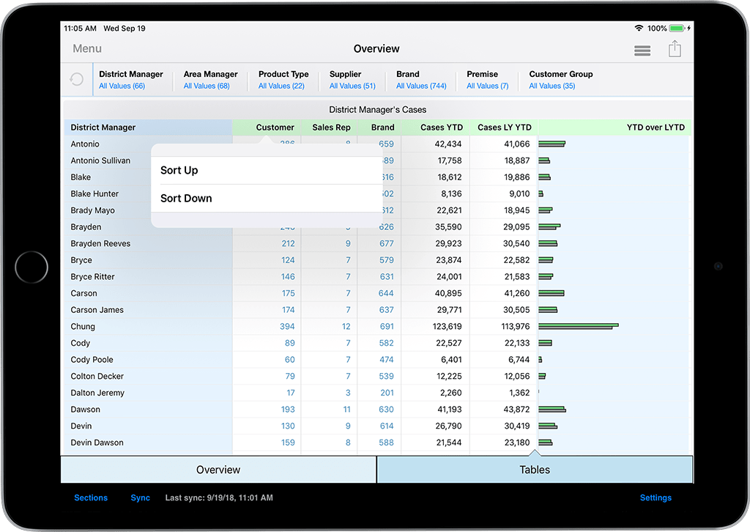The width and height of the screenshot is (750, 532).
Task: Click the District Manager column header
Action: click(x=148, y=128)
